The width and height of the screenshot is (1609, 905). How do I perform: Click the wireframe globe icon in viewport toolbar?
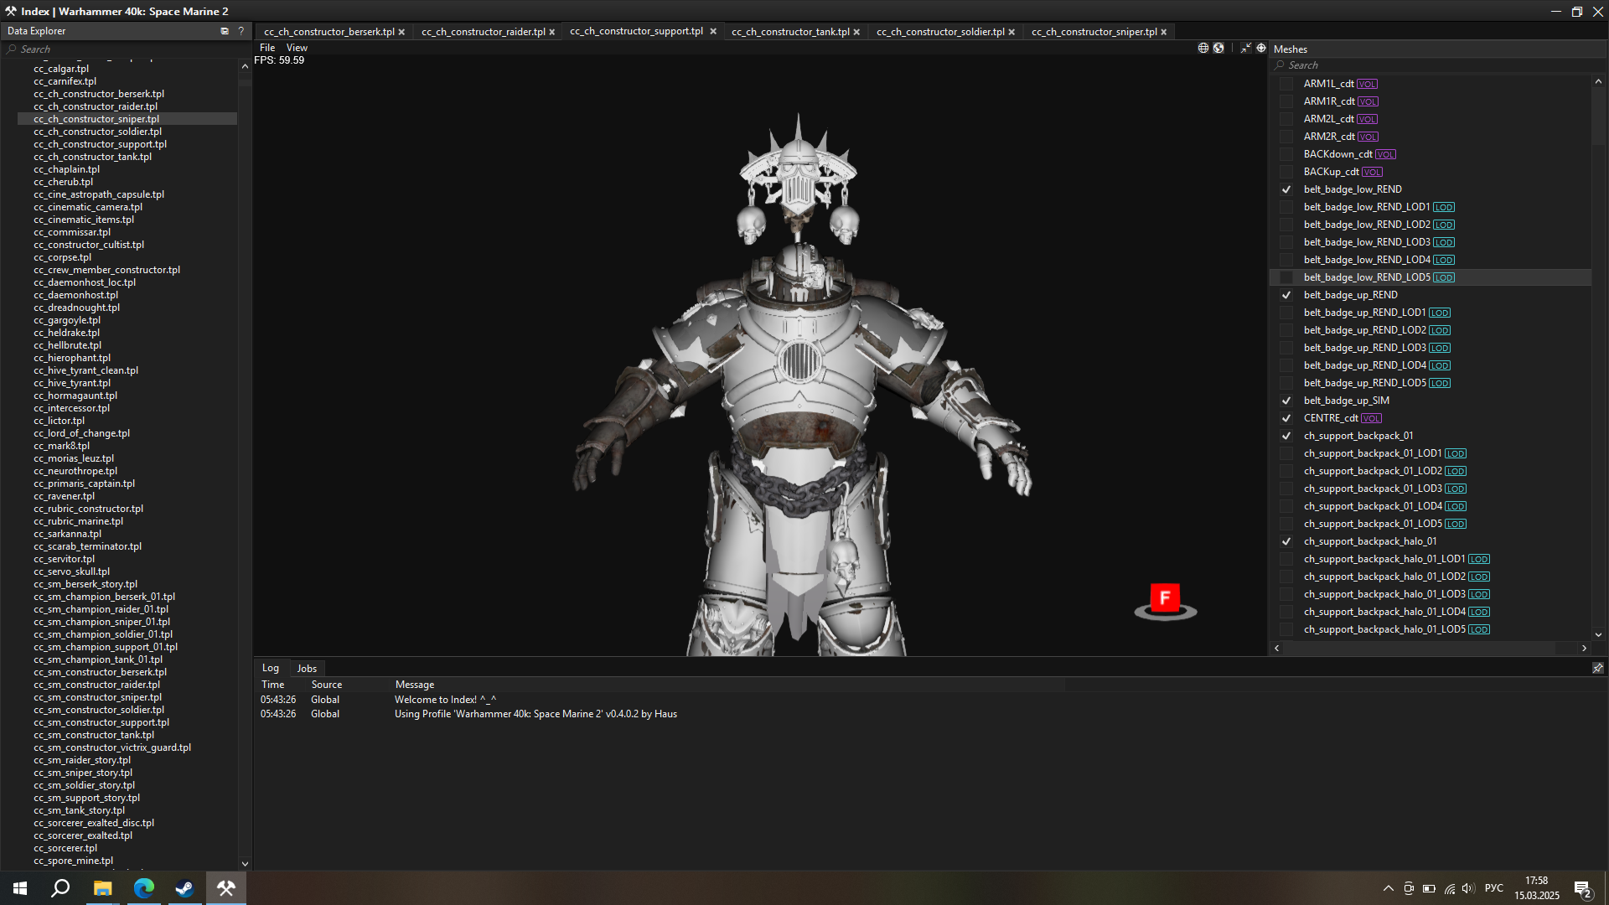(1203, 48)
